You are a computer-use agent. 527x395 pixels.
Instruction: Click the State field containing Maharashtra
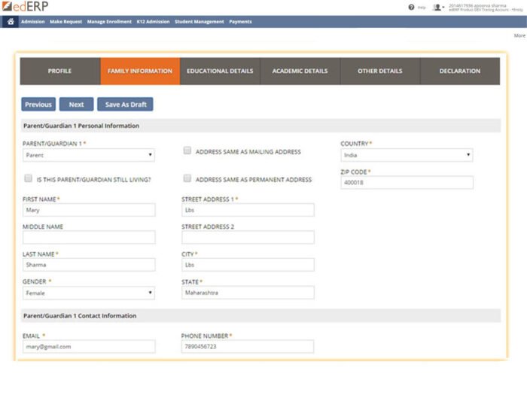click(x=248, y=293)
